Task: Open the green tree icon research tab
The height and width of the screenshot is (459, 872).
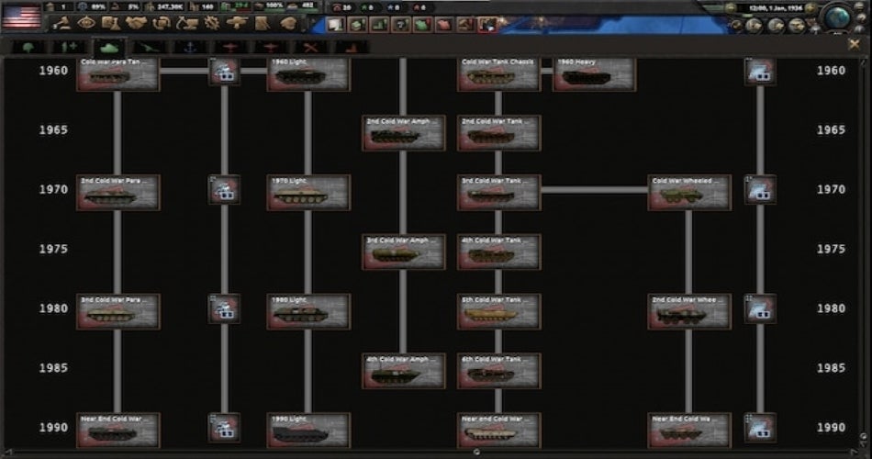Action: coord(28,46)
